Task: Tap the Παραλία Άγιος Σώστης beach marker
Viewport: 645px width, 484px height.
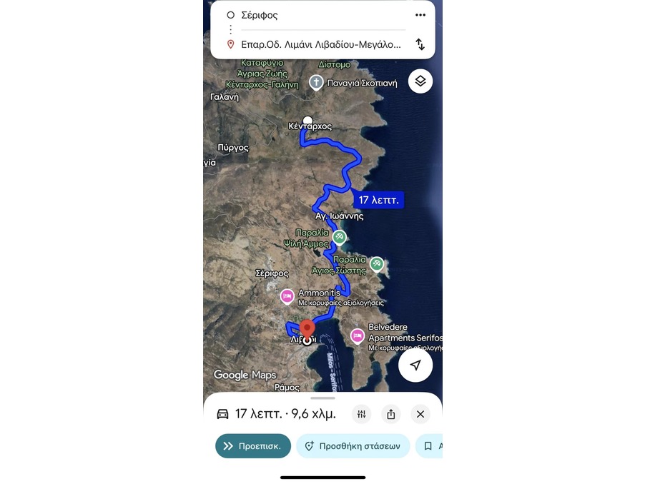Action: point(376,264)
